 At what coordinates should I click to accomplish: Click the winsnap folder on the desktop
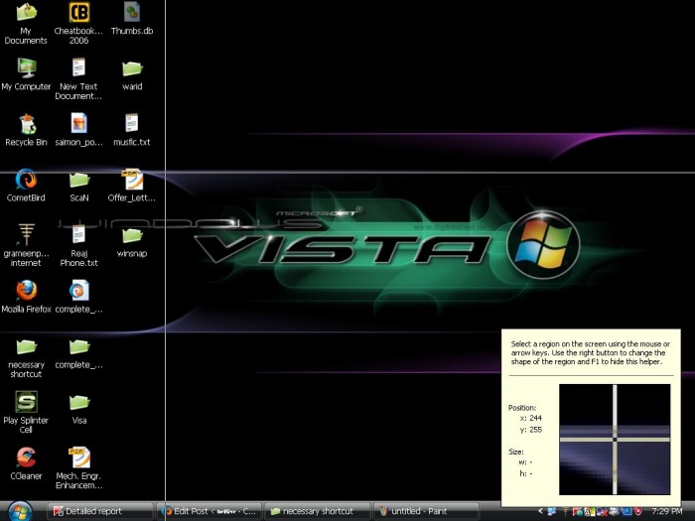pos(131,236)
